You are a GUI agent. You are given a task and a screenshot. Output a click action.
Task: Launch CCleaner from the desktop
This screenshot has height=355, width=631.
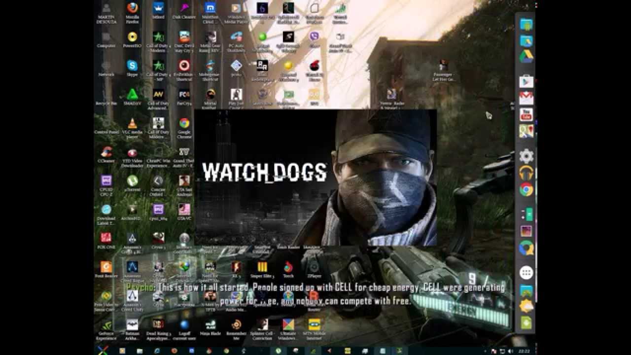coord(106,155)
